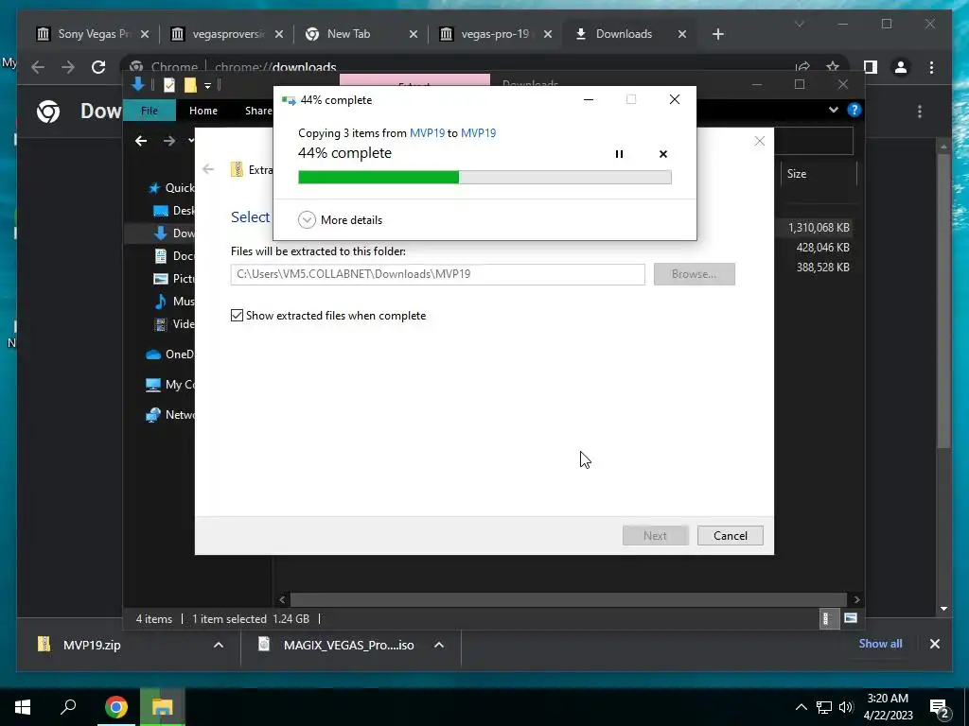Open Downloads page more actions menu

coord(920,112)
